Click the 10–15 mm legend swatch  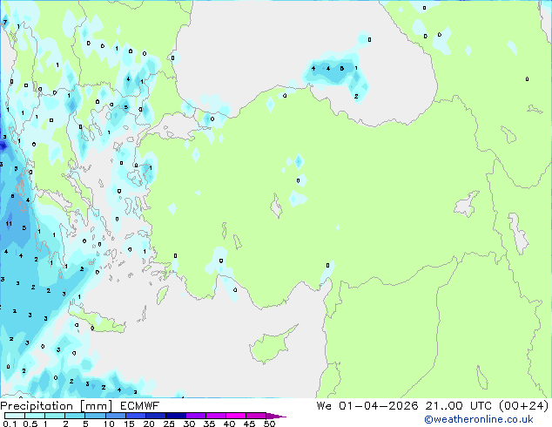point(115,416)
